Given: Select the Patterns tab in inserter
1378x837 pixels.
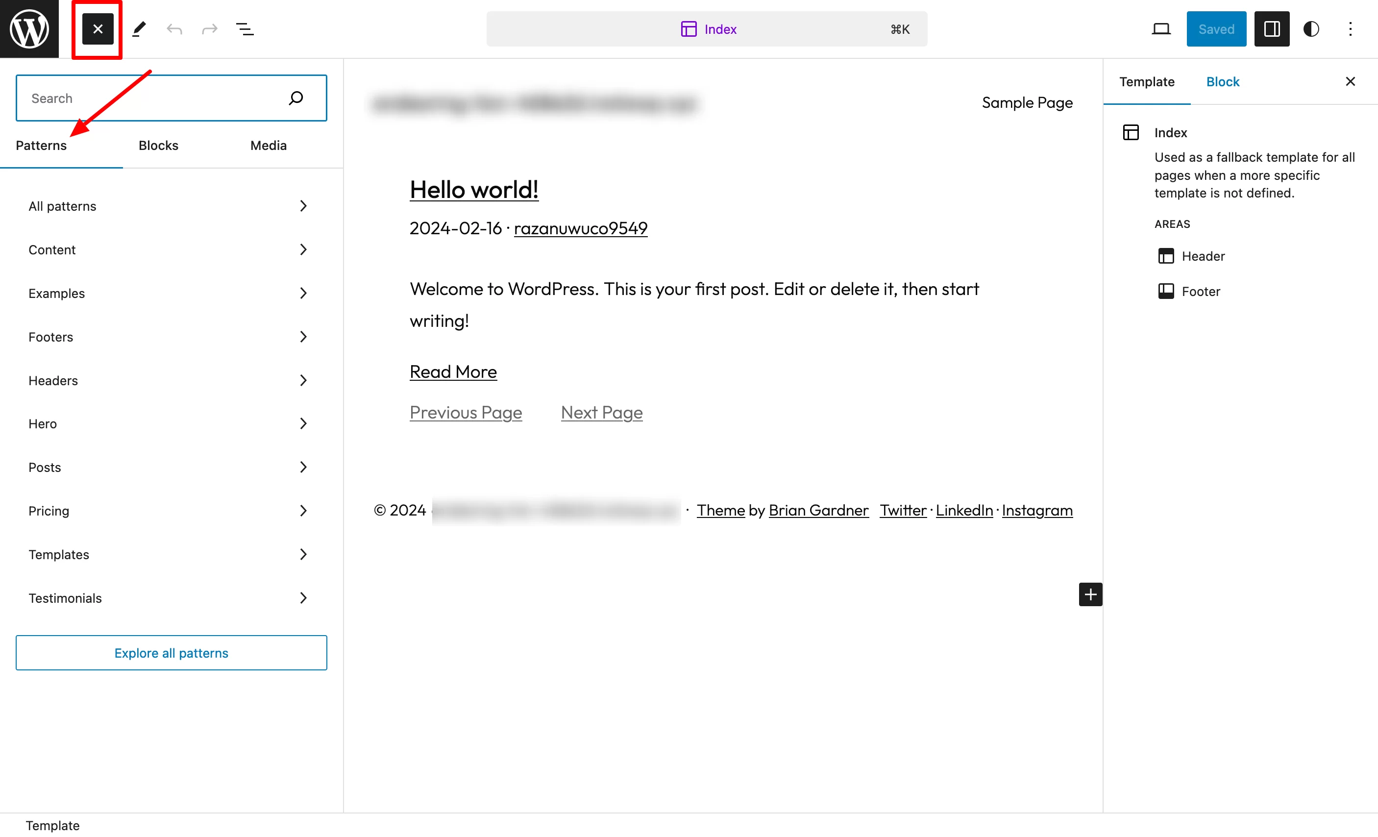Looking at the screenshot, I should pyautogui.click(x=41, y=145).
